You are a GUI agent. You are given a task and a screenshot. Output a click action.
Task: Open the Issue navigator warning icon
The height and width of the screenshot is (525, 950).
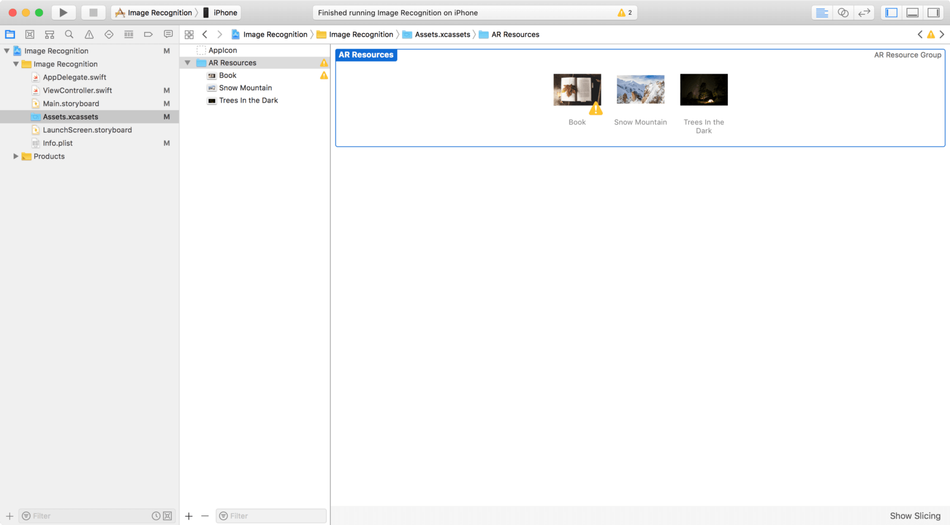pos(89,34)
